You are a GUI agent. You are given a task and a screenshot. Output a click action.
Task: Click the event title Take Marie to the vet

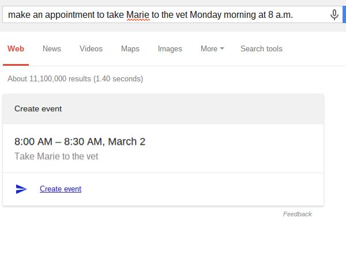pos(57,156)
